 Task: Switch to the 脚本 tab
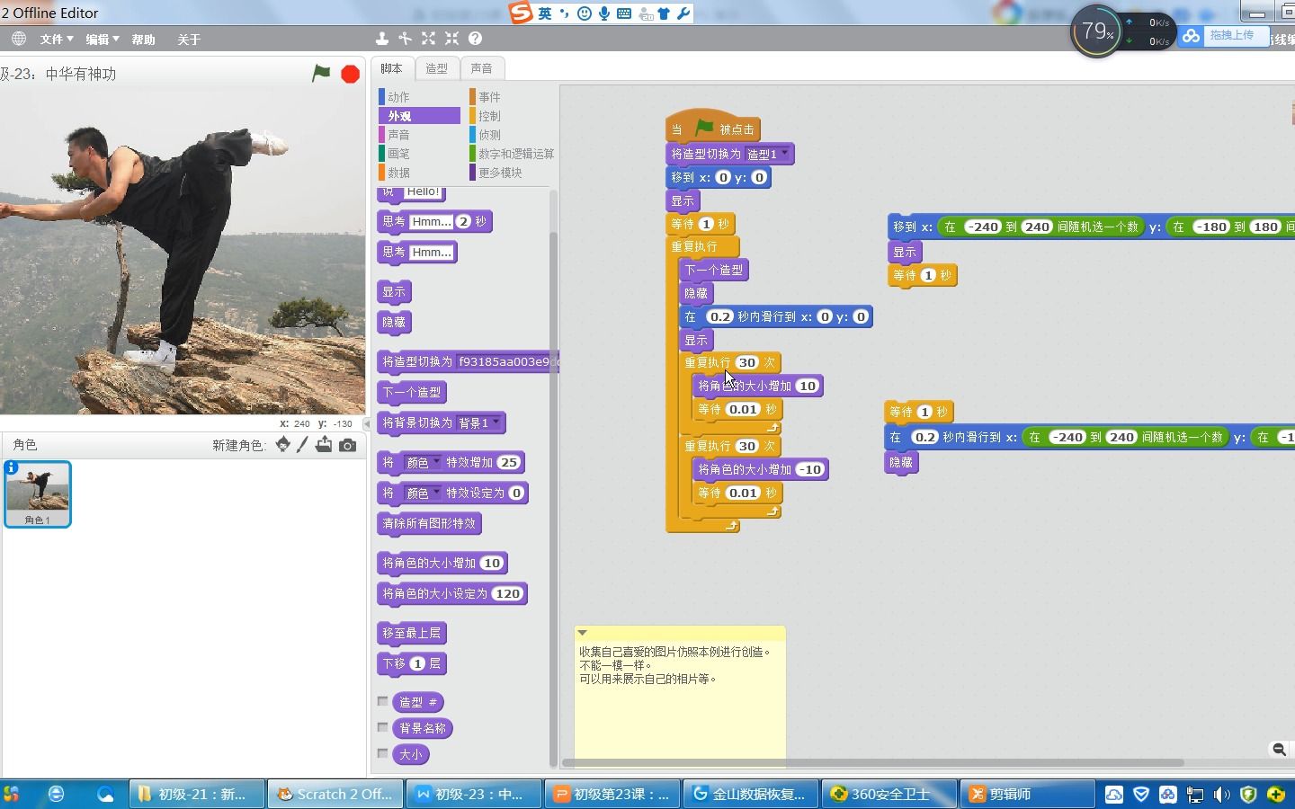tap(391, 68)
